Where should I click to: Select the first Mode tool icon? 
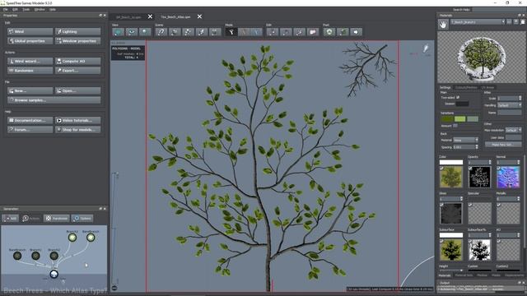[231, 32]
